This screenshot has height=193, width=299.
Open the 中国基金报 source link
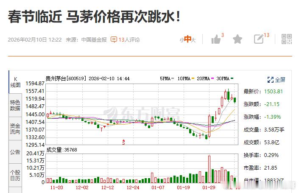[94, 40]
